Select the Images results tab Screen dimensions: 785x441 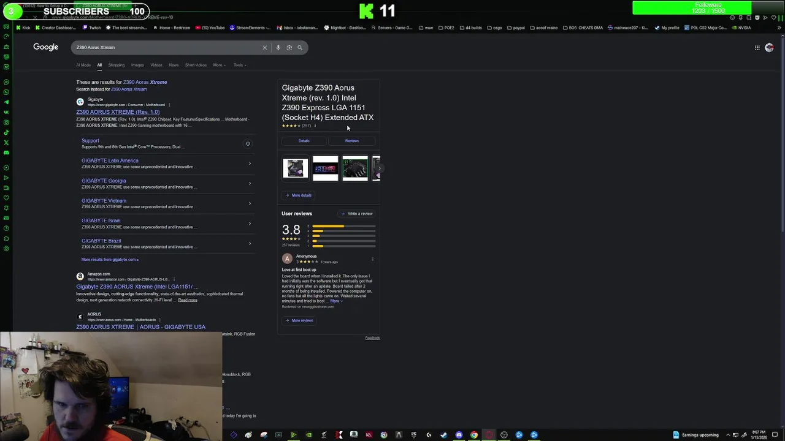(137, 65)
